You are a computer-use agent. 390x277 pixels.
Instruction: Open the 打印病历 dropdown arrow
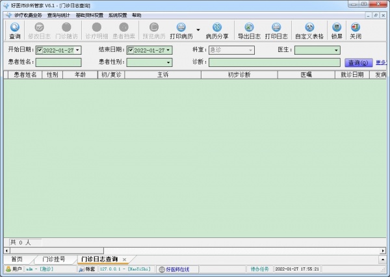pos(198,30)
